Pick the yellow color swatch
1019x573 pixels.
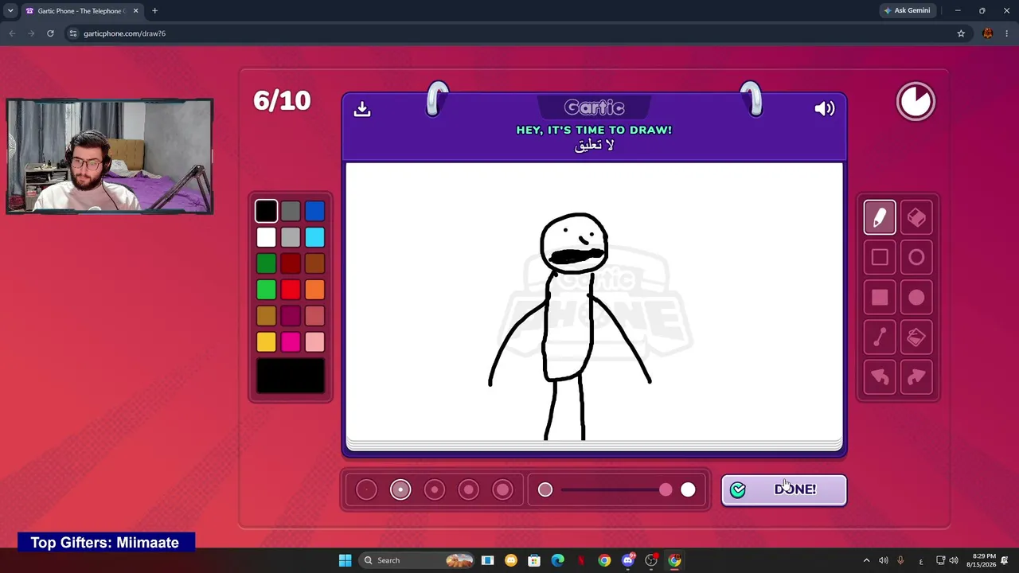tap(267, 342)
